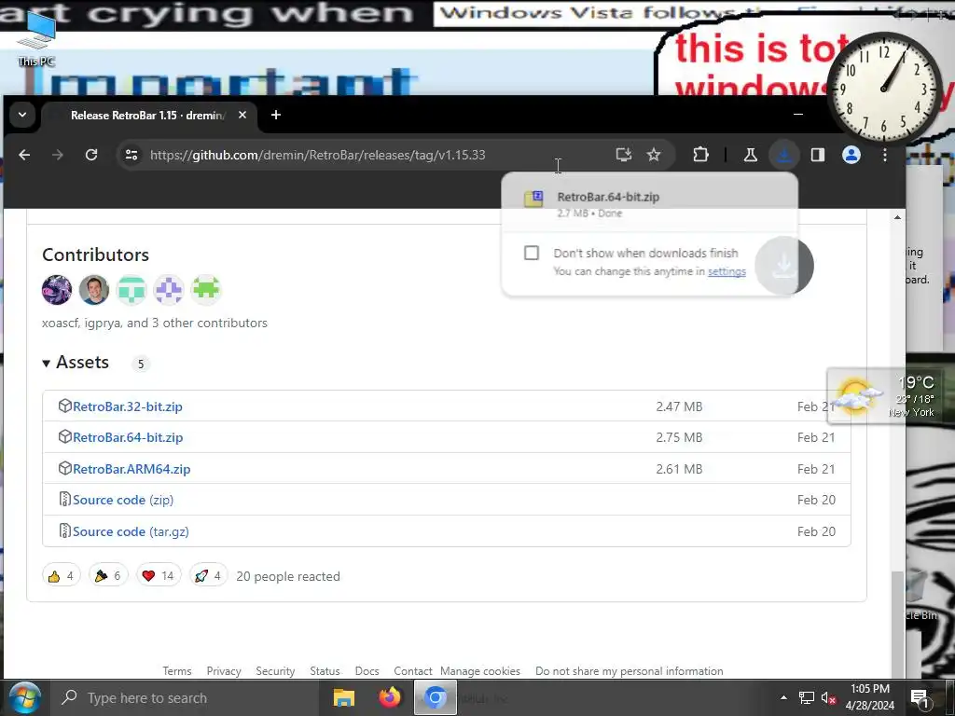Image resolution: width=955 pixels, height=716 pixels.
Task: Click the analog clock desktop gadget
Action: (x=884, y=89)
